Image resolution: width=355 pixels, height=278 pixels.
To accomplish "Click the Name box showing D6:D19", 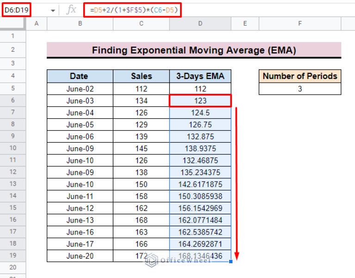I will [x=23, y=10].
